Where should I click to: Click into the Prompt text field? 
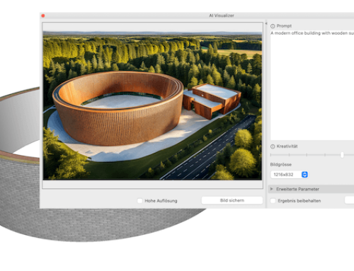click(x=312, y=85)
